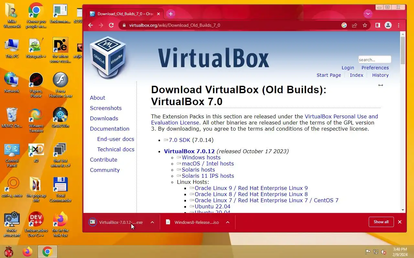Viewport: 414px width, 258px height.
Task: Open Downloads in the sidebar
Action: click(104, 118)
